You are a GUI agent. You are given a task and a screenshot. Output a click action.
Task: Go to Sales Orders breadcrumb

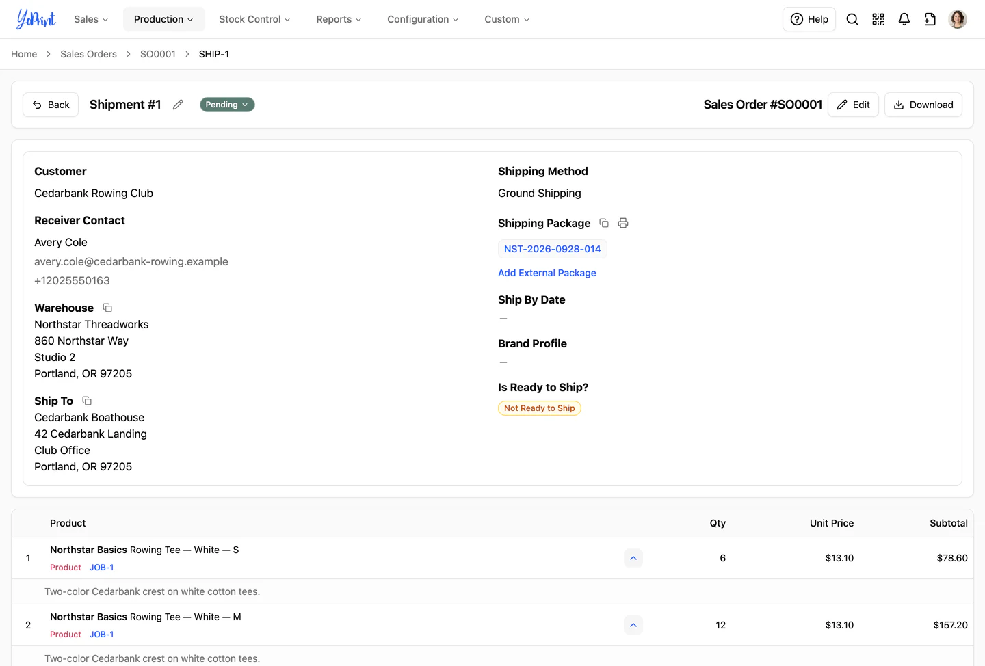(88, 54)
